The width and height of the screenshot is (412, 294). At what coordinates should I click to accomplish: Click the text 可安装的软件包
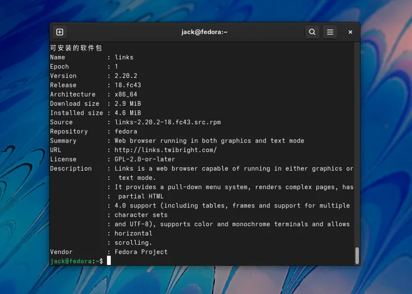76,47
